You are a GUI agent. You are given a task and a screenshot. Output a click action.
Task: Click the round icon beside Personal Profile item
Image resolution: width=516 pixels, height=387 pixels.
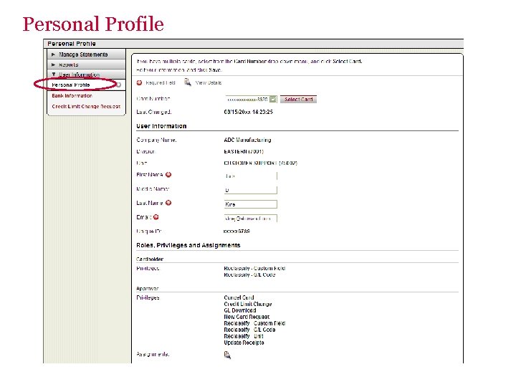click(x=118, y=85)
